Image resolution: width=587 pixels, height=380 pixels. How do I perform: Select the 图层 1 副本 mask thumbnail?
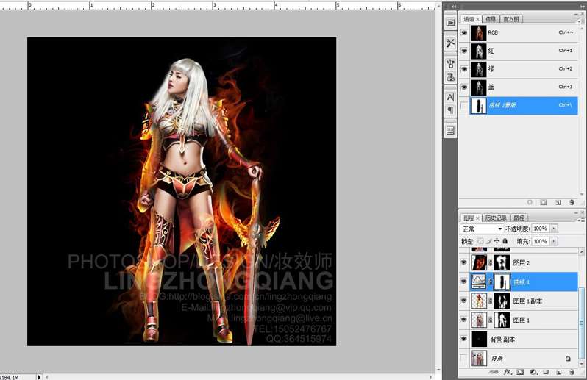click(x=502, y=301)
